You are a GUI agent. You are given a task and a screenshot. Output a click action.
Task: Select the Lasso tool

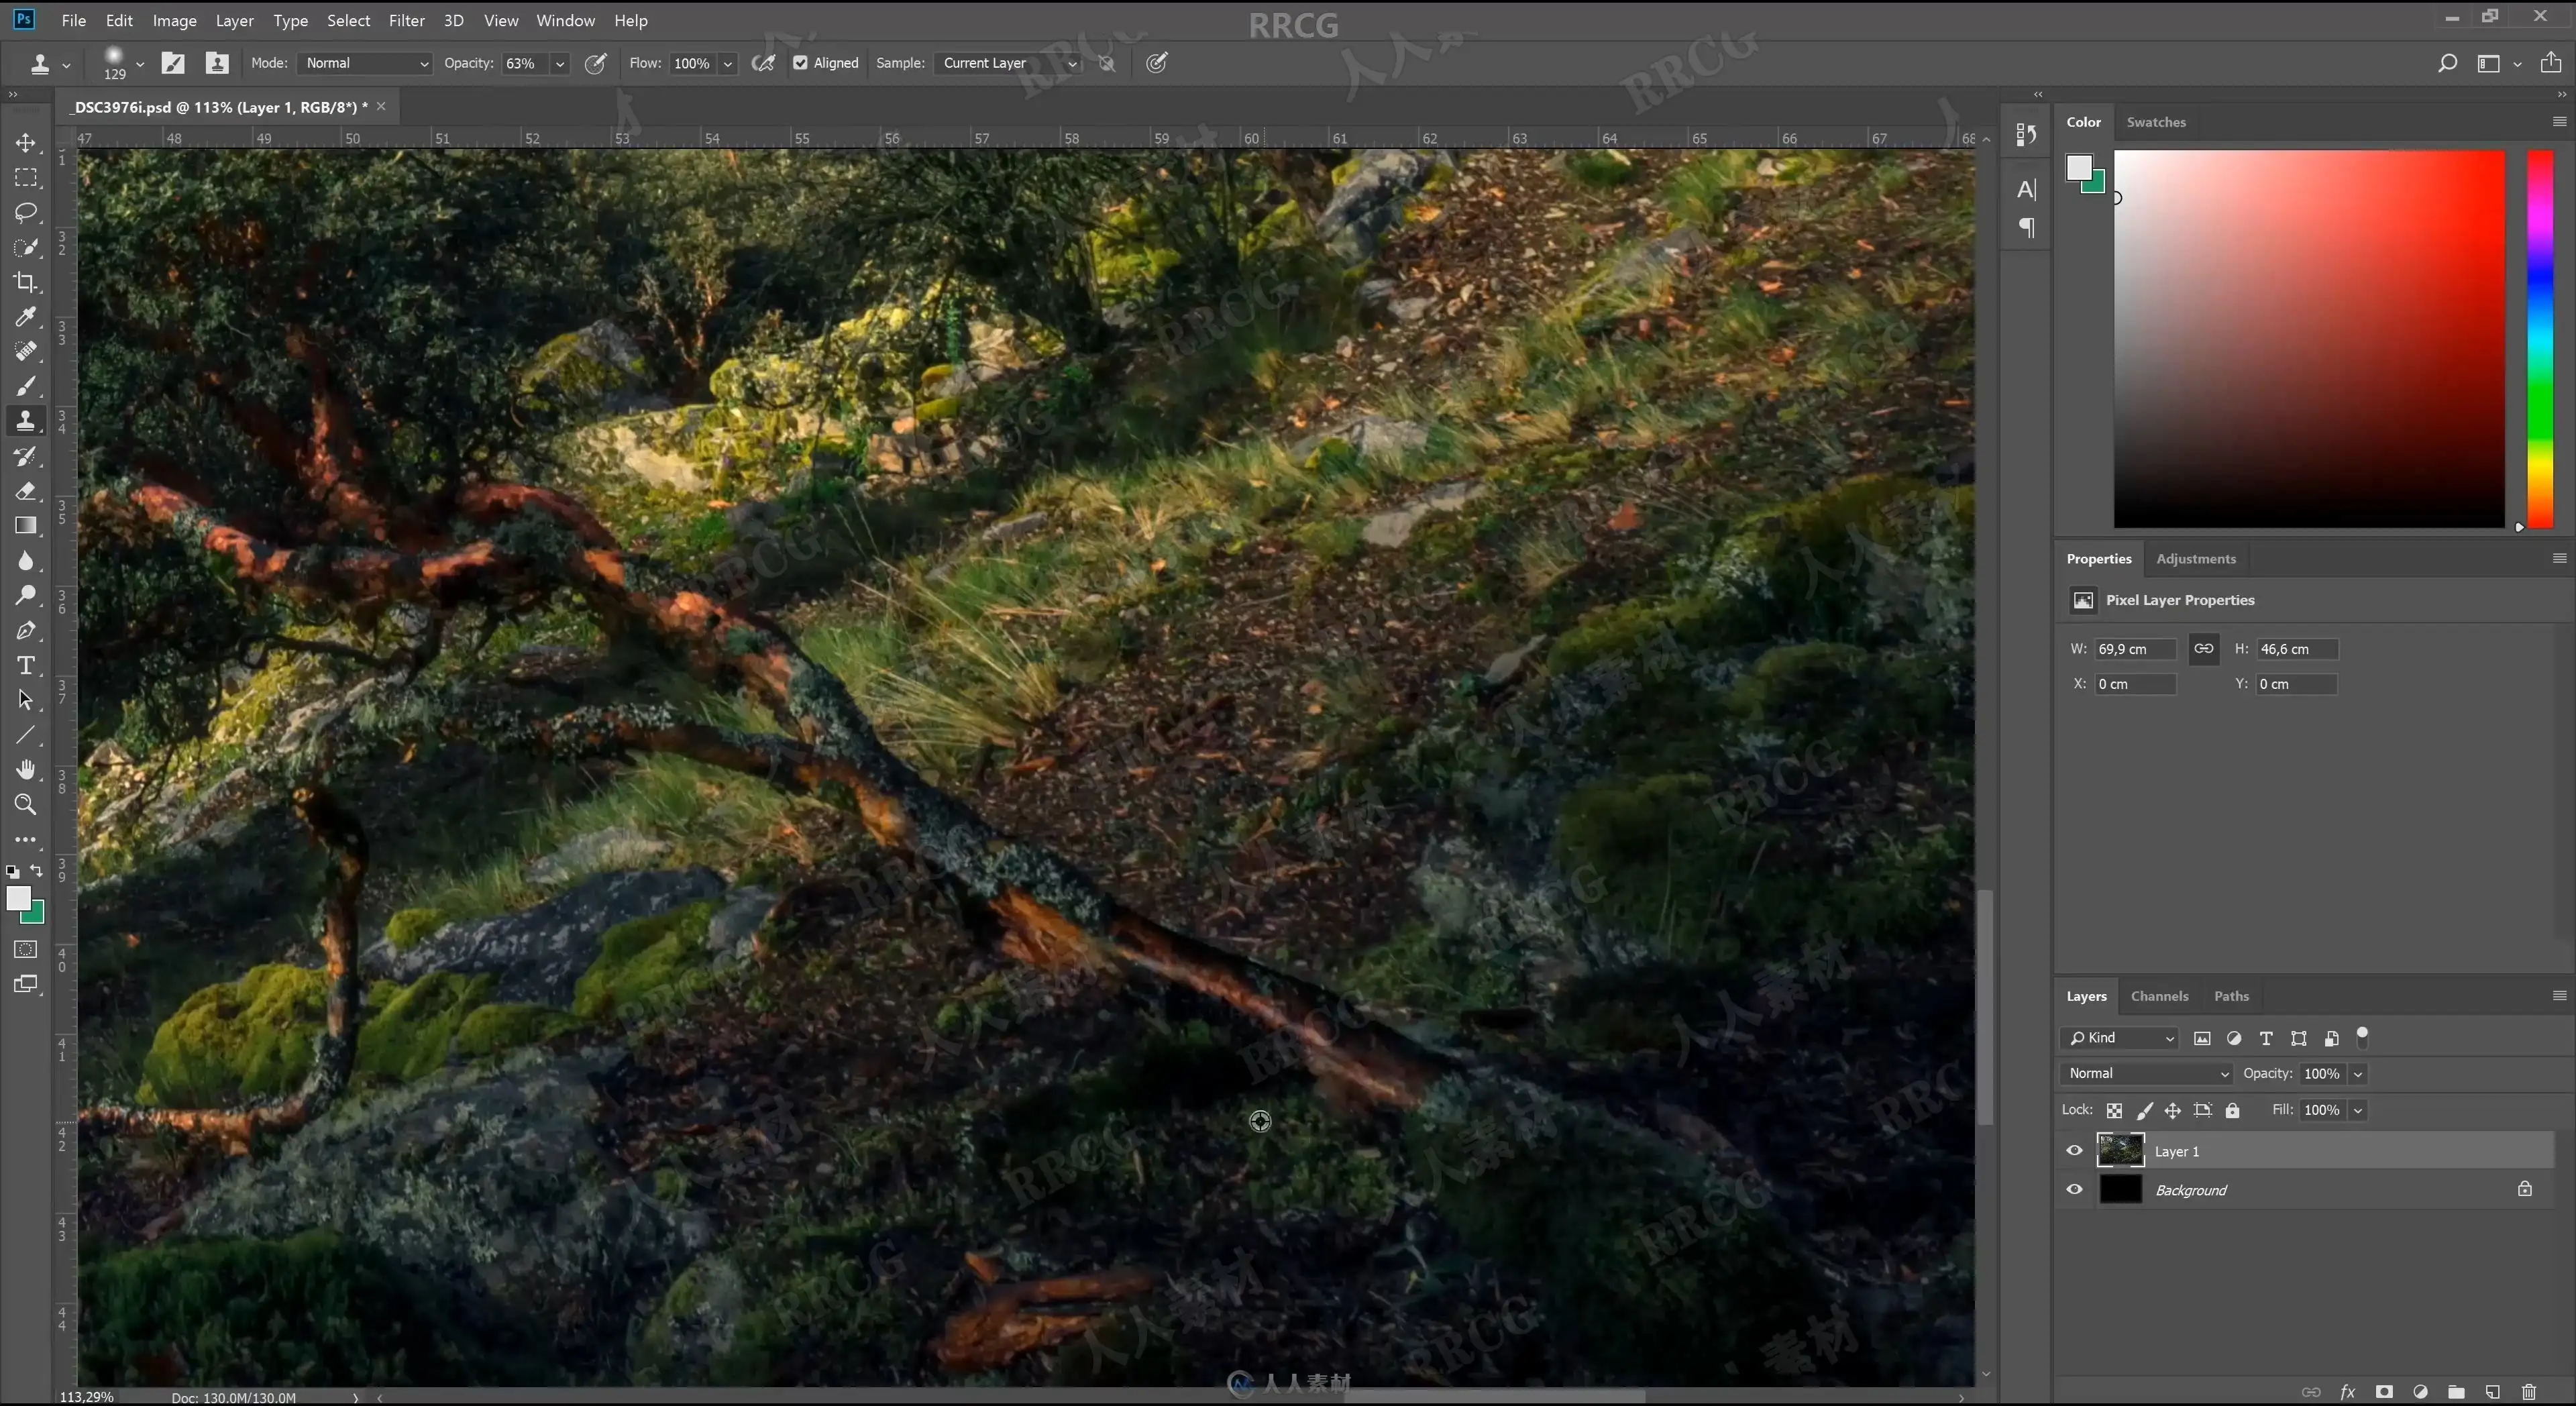[26, 212]
